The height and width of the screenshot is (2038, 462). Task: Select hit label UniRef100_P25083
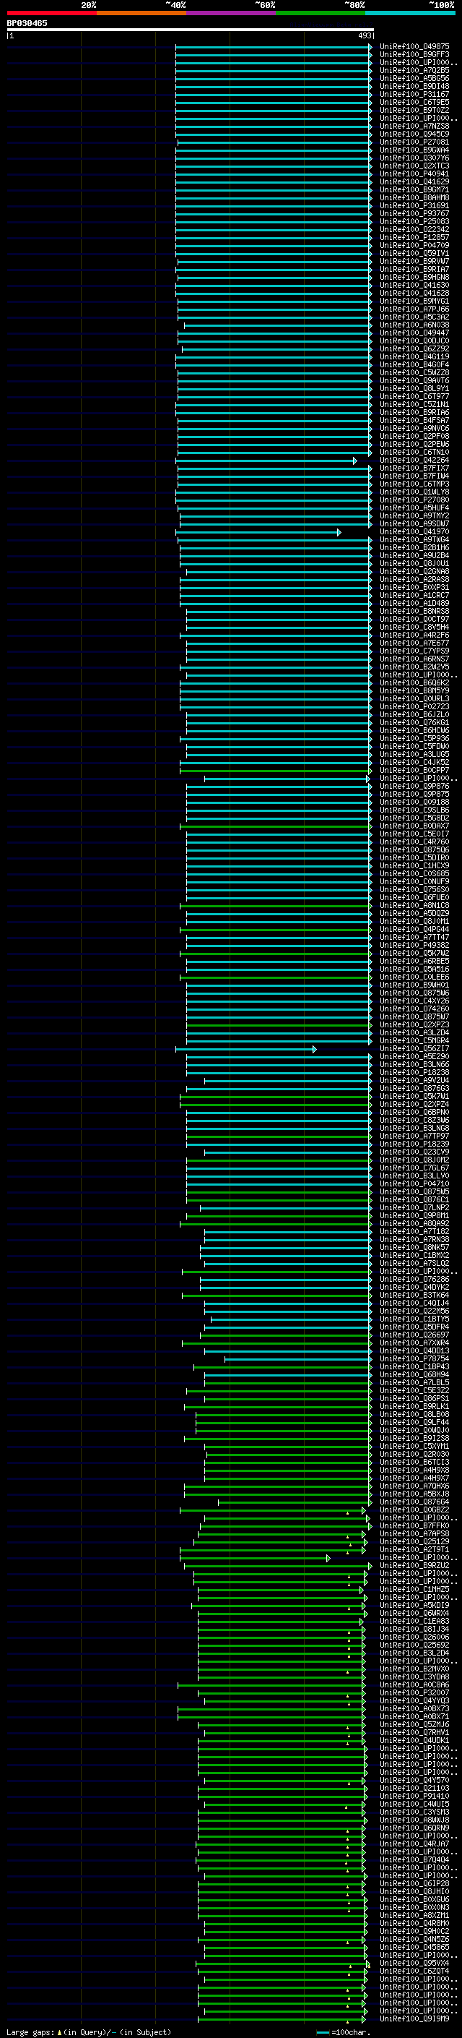tap(414, 221)
